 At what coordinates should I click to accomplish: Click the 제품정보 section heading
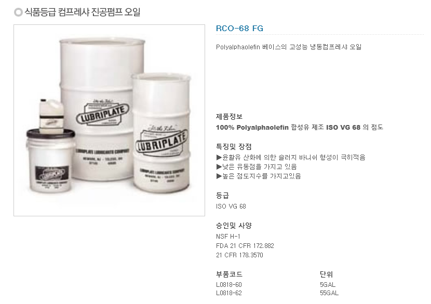pos(229,117)
